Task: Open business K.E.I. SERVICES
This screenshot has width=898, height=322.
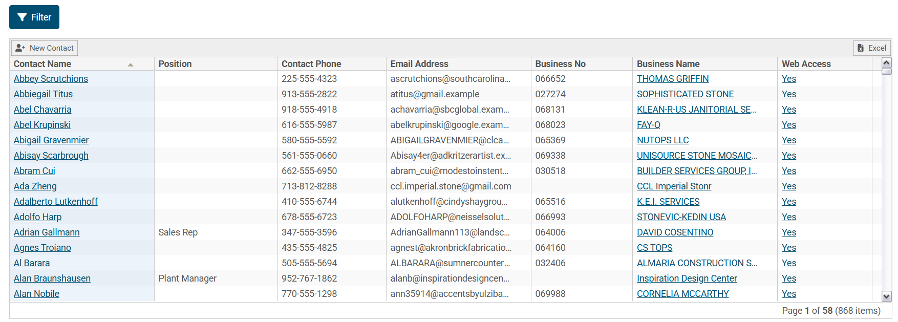Action: 668,202
